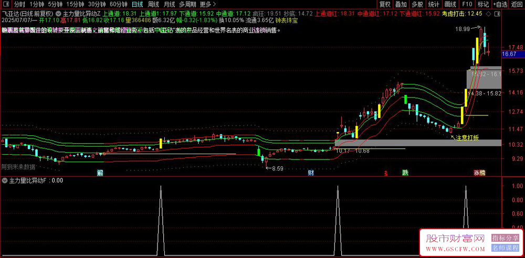The image size is (525, 258).
Task: Open the 多周期 multi-period view
Action: click(x=187, y=4)
